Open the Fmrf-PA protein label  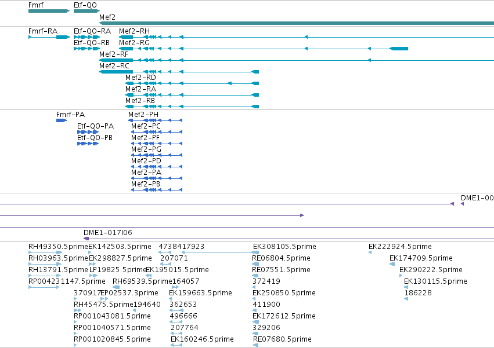(x=71, y=115)
